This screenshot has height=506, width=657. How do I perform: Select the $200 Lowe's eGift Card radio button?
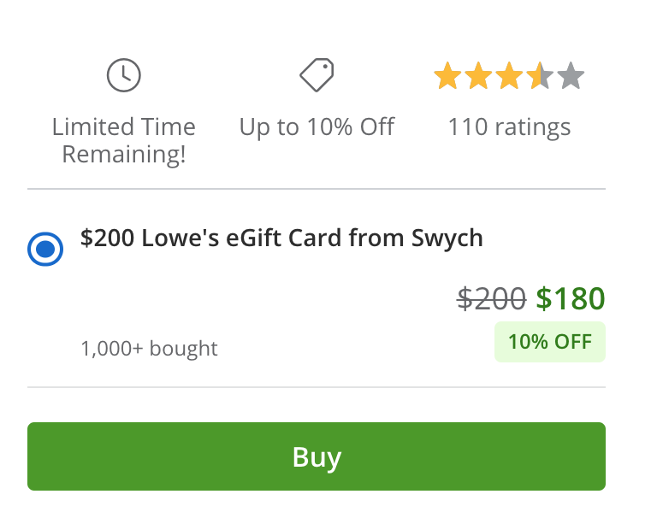pos(45,249)
